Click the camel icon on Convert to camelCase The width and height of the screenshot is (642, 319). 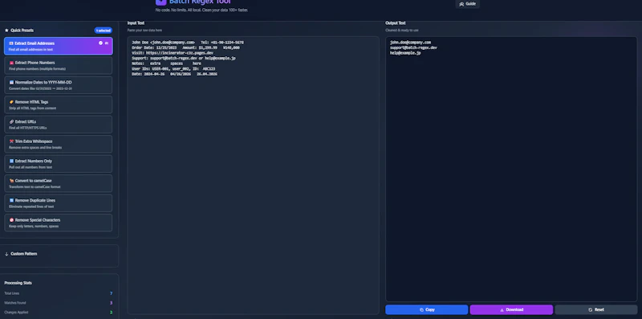(x=11, y=181)
